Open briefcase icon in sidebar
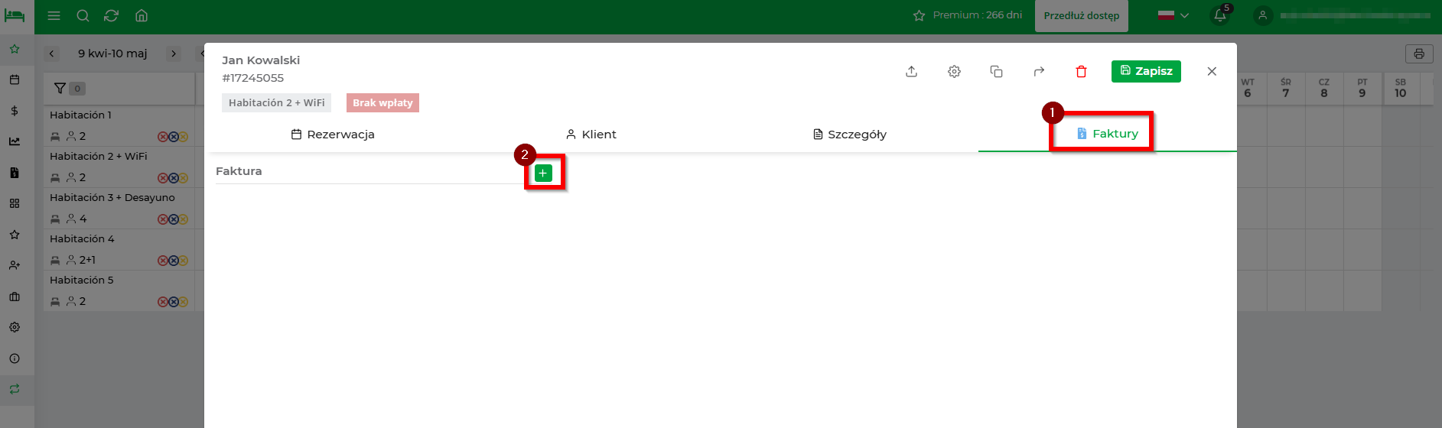Screen dimensions: 1442x428 [x=15, y=297]
